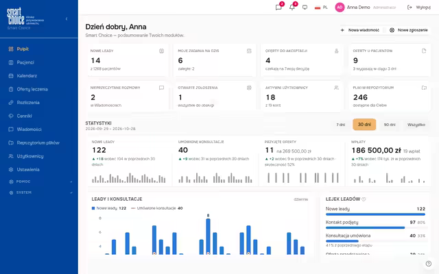The width and height of the screenshot is (439, 274).
Task: Open chat messages icon in top bar
Action: tap(278, 8)
